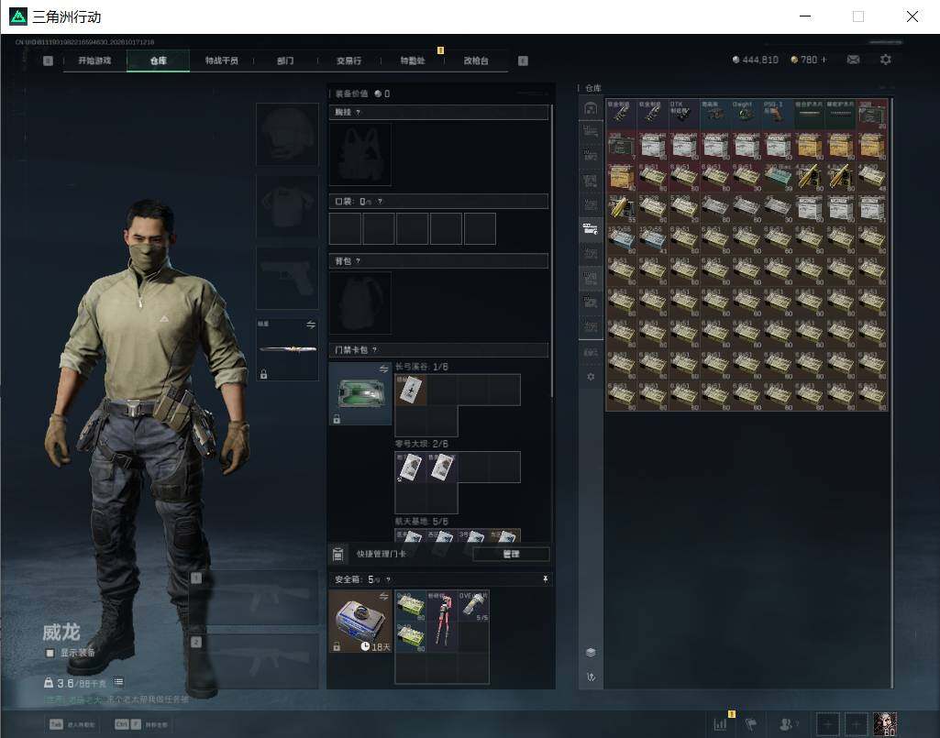Click the 管理 button for access cards
Image resolution: width=940 pixels, height=738 pixels.
(x=511, y=554)
